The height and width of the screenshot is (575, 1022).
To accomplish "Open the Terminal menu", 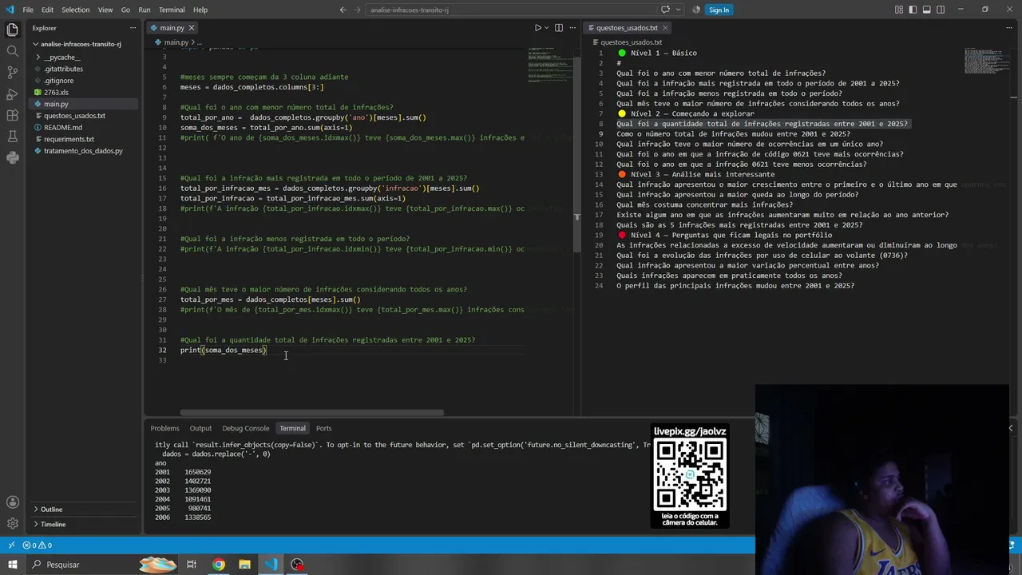I will [x=172, y=10].
